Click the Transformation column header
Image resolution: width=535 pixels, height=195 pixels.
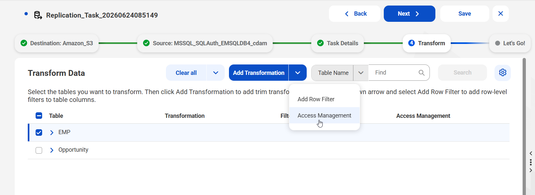click(185, 116)
